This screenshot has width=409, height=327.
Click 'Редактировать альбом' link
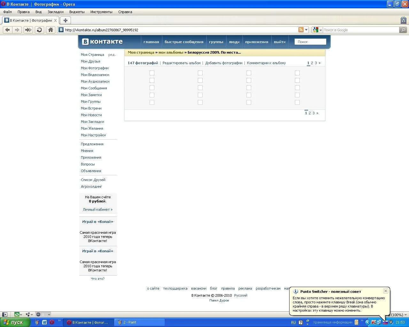point(181,63)
